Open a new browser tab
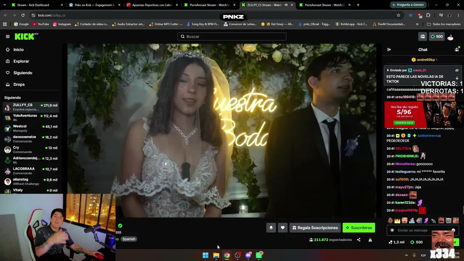Screen dimensions: 464x261 358,5
